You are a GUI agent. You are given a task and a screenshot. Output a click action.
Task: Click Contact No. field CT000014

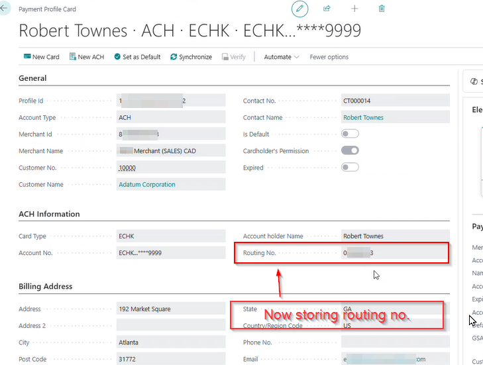395,101
